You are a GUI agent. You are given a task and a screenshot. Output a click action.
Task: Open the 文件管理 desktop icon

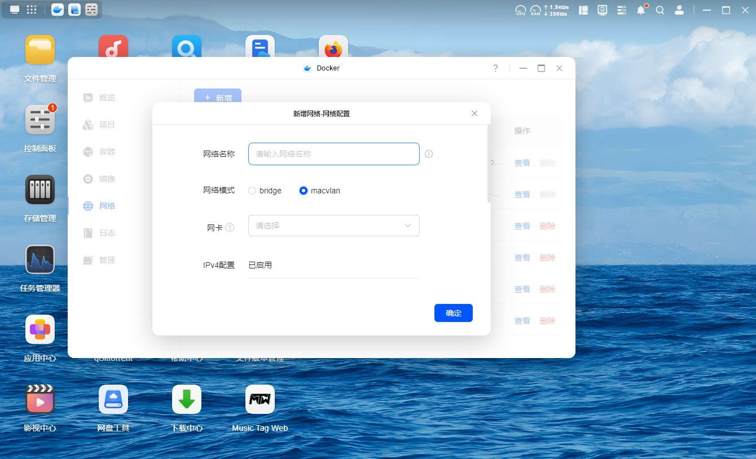point(40,50)
